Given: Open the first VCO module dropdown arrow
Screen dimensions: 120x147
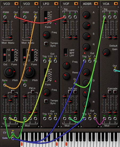Looking at the screenshot, I should (x=16, y=4).
